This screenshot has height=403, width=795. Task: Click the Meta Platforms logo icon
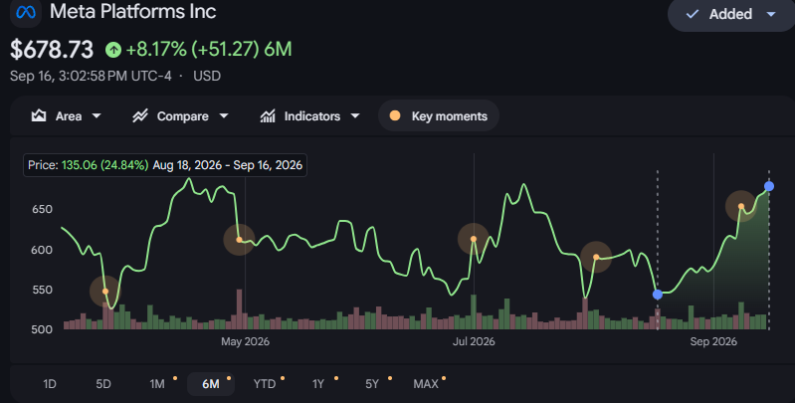tap(26, 12)
